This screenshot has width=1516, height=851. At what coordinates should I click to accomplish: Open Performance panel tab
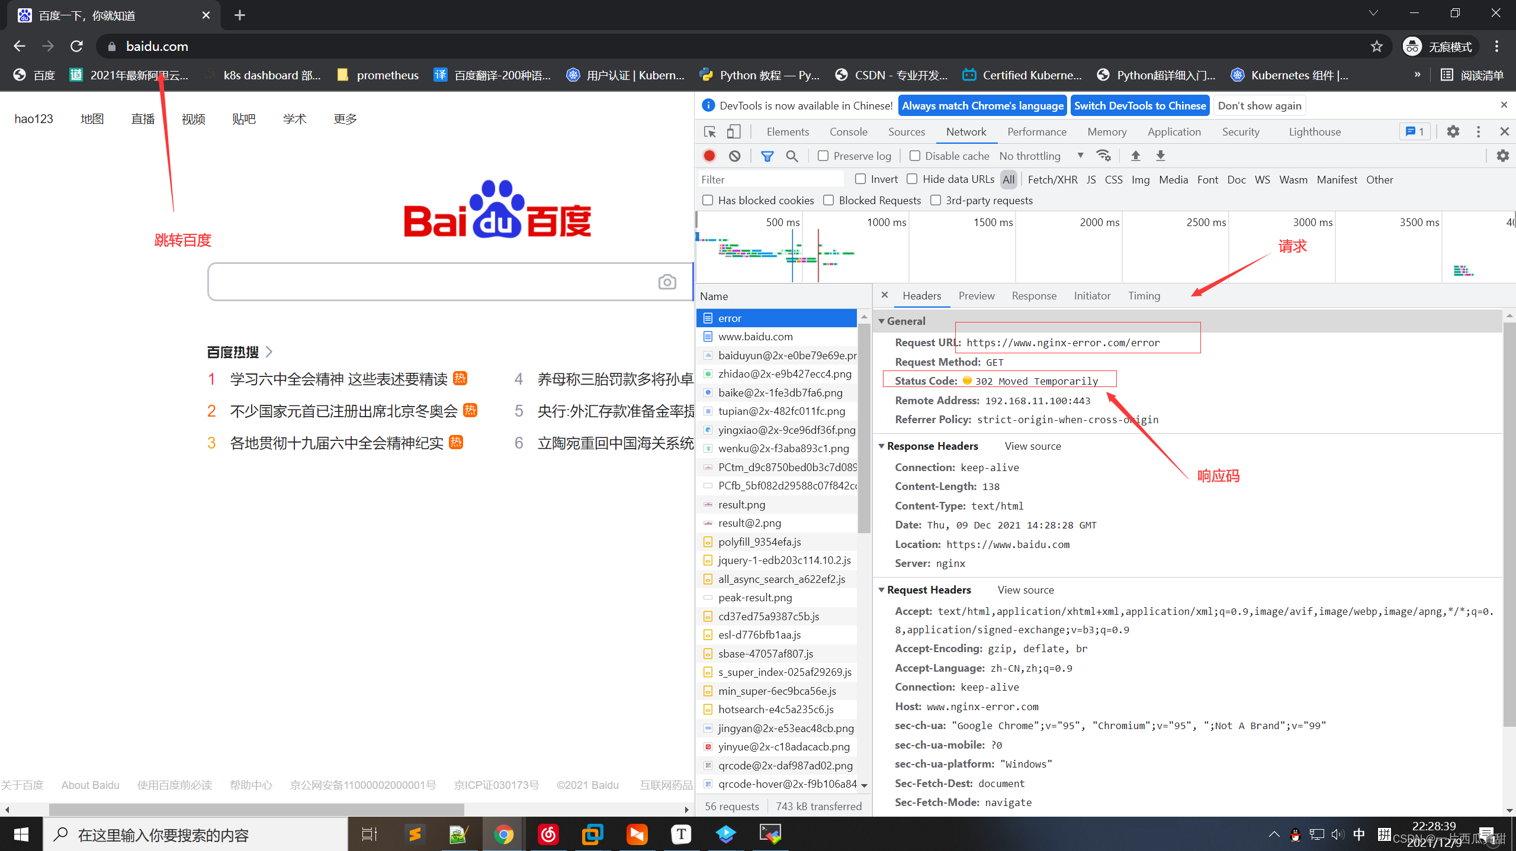coord(1036,131)
